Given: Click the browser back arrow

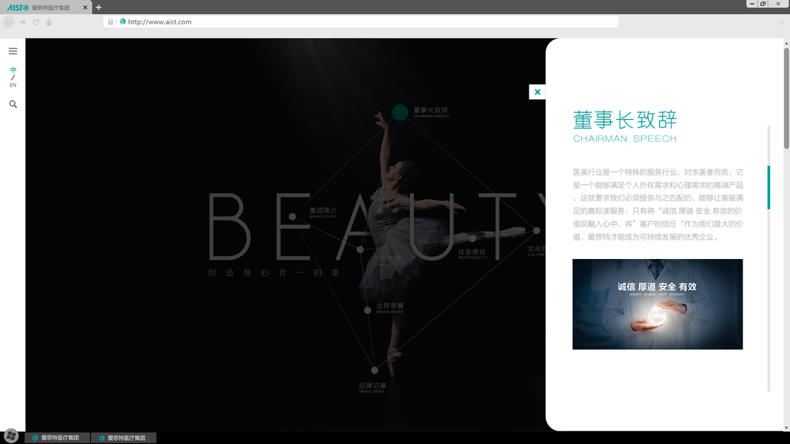Looking at the screenshot, I should [9, 22].
